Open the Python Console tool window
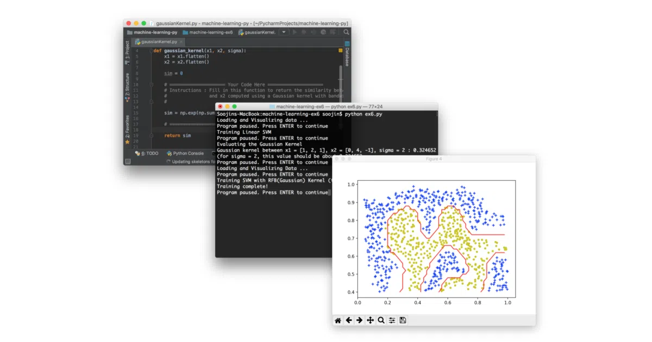The height and width of the screenshot is (342, 652). 185,154
